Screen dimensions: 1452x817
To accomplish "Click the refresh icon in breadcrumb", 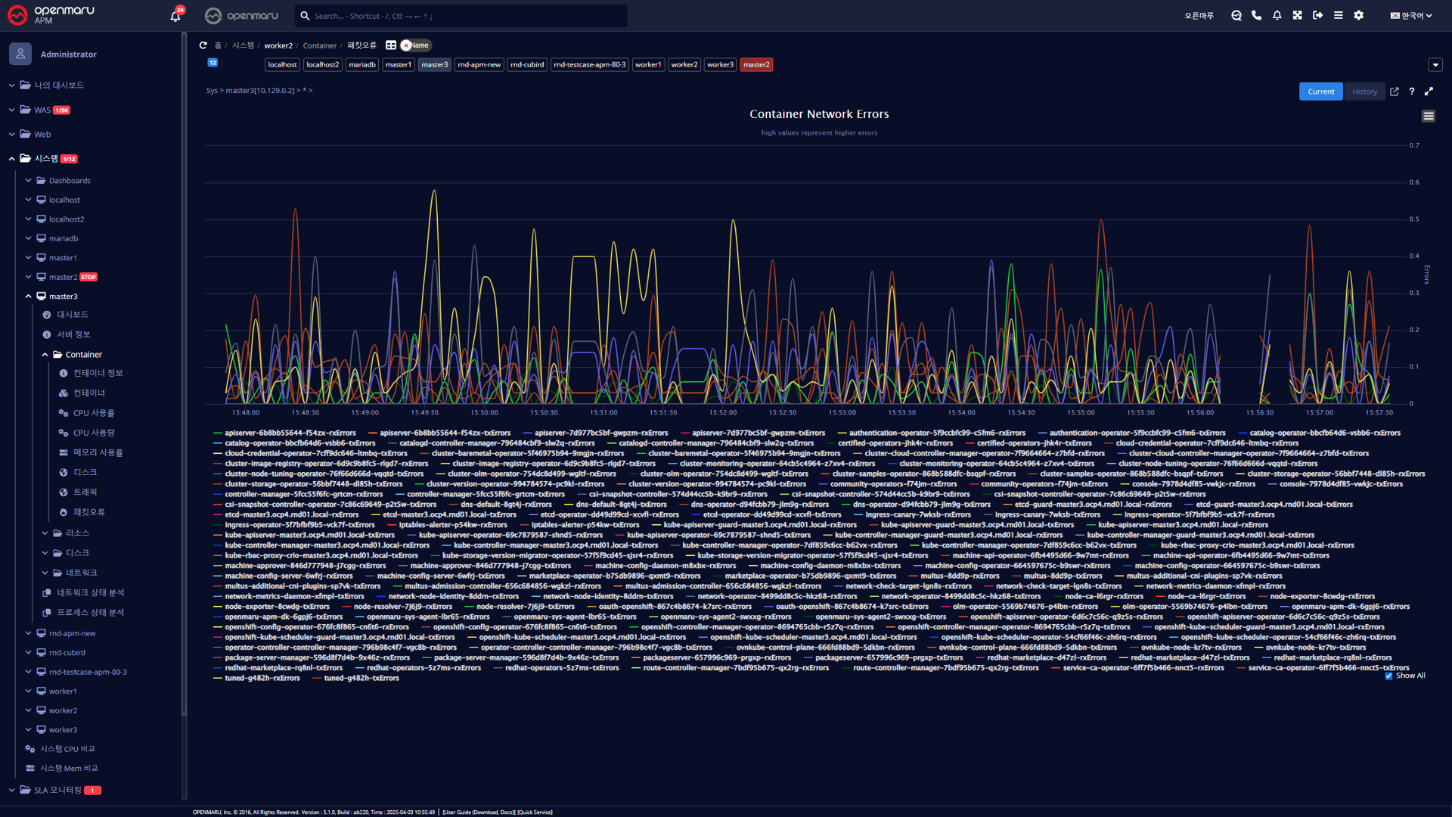I will click(203, 45).
